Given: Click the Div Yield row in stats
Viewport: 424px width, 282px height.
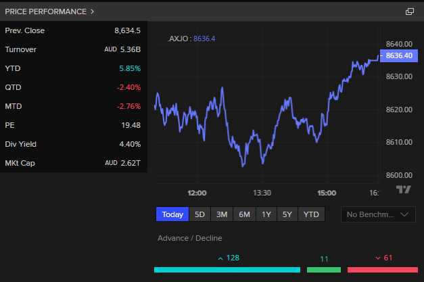Looking at the screenshot, I should (73, 144).
